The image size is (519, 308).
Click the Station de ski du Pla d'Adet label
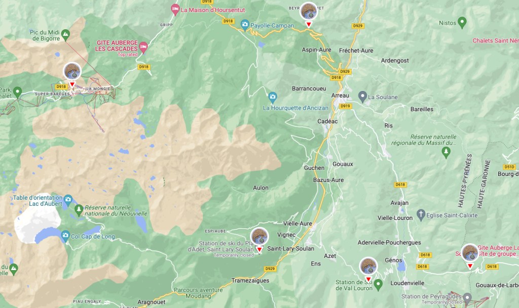coord(221,246)
